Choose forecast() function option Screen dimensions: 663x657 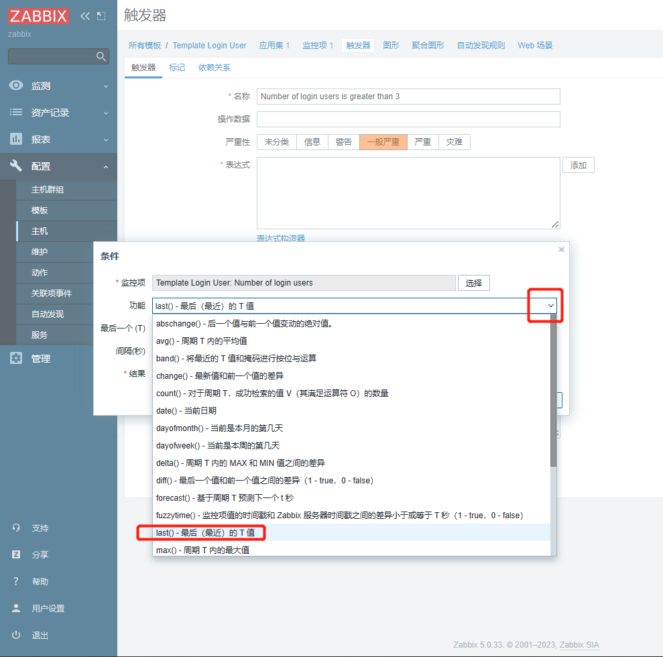tap(351, 497)
